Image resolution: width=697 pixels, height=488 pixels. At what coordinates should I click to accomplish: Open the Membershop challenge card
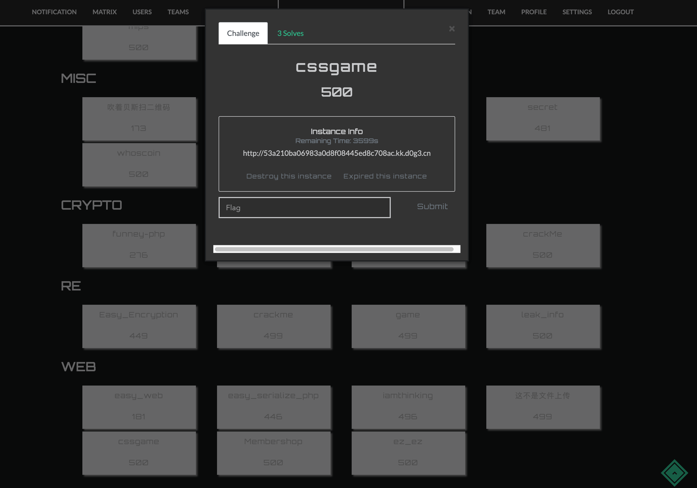tap(273, 453)
